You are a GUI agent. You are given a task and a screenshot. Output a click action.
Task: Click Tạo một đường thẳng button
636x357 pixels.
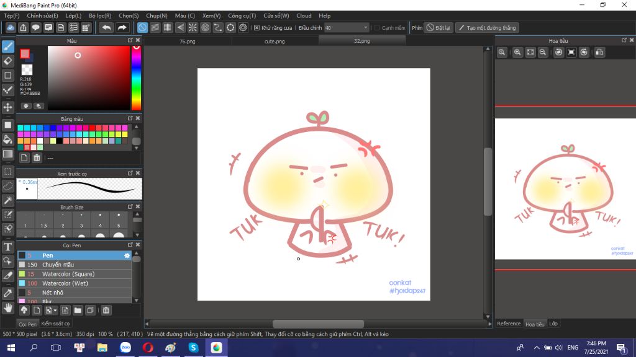[487, 27]
